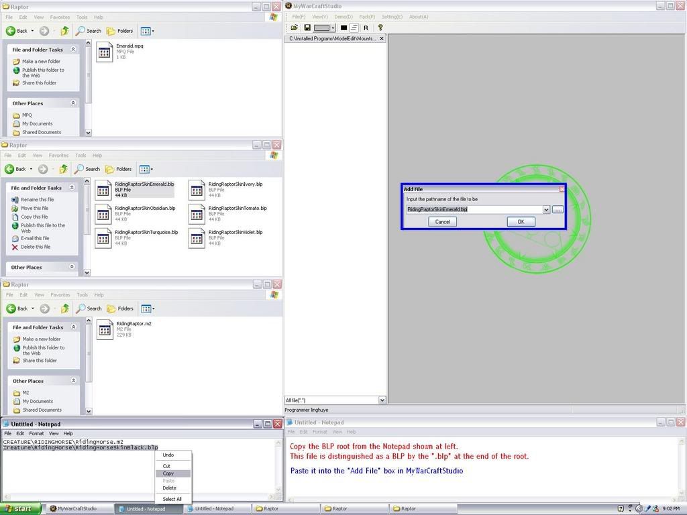
Task: Click the black square swatch in MyWarCraftStudio toolbar
Action: 343,27
